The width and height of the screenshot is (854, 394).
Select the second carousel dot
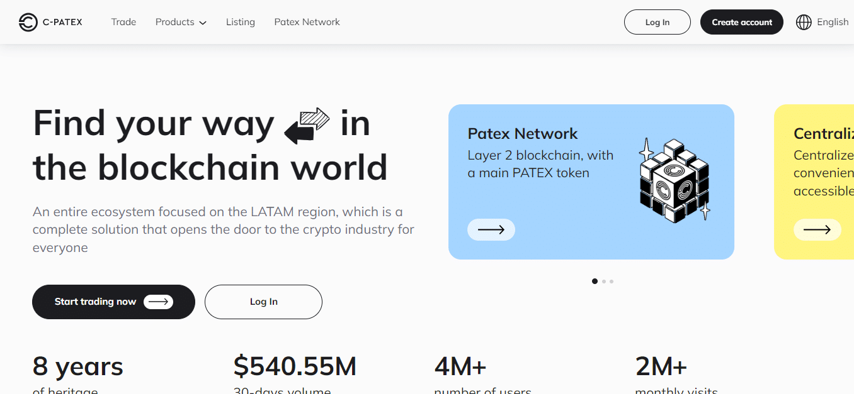click(x=603, y=281)
